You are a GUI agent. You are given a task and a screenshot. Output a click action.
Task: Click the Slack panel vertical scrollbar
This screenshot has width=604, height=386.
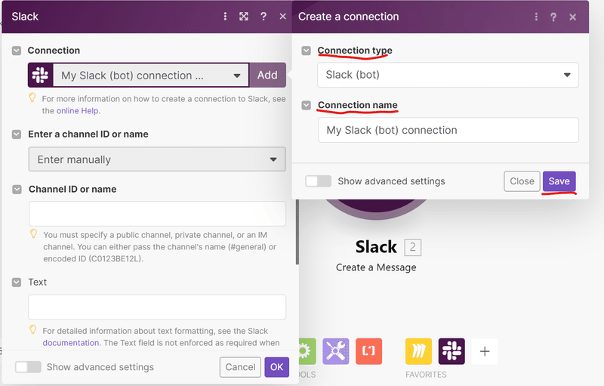click(x=297, y=232)
